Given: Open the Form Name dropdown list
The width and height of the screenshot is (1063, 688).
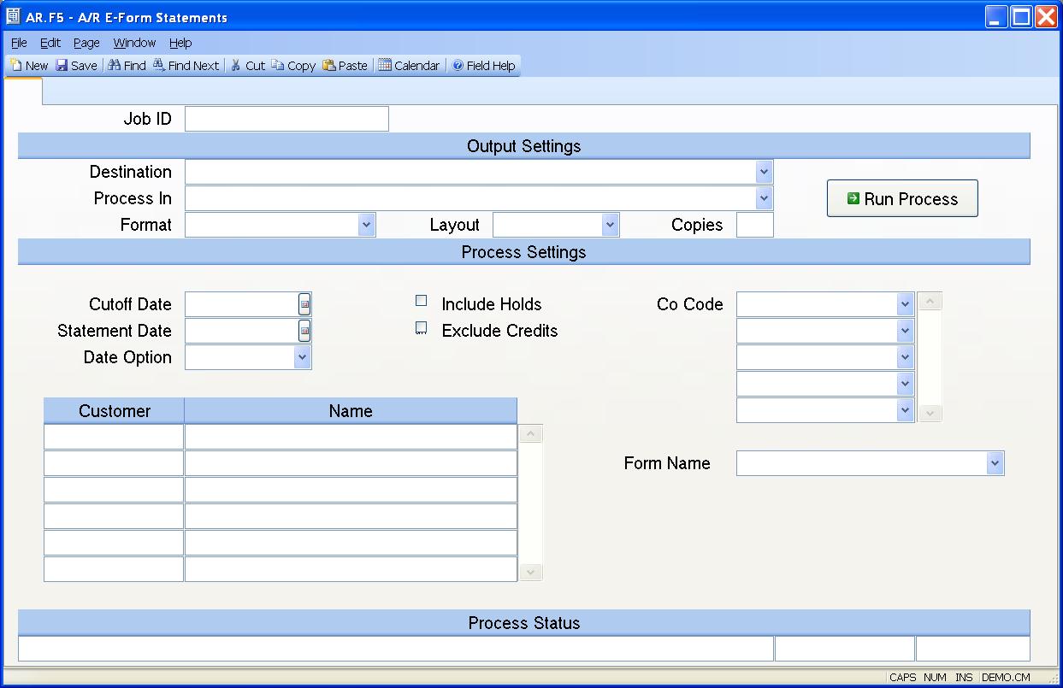Looking at the screenshot, I should pos(994,463).
